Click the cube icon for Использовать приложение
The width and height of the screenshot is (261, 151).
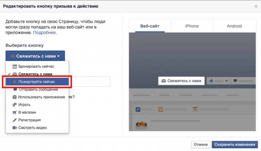15,97
